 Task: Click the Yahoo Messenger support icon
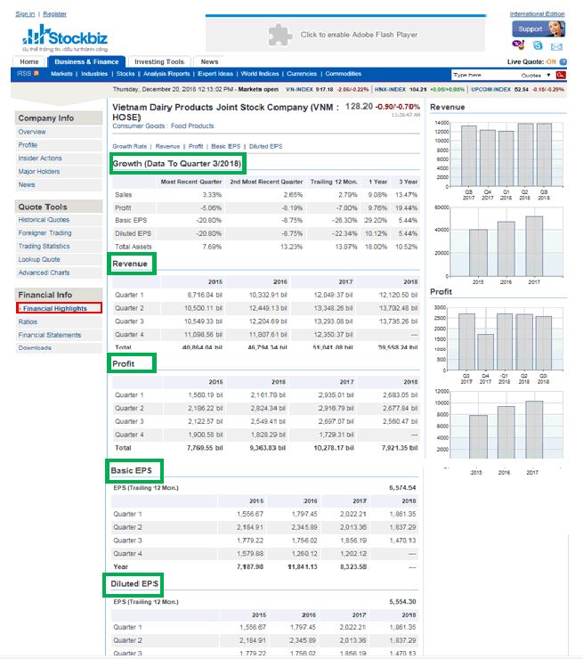[x=518, y=45]
